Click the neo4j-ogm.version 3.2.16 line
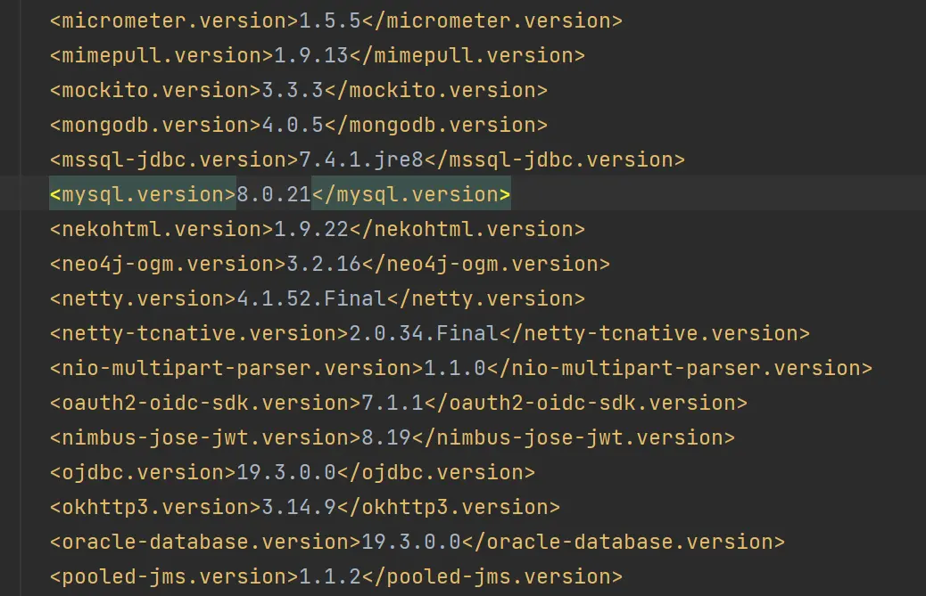 tap(329, 264)
